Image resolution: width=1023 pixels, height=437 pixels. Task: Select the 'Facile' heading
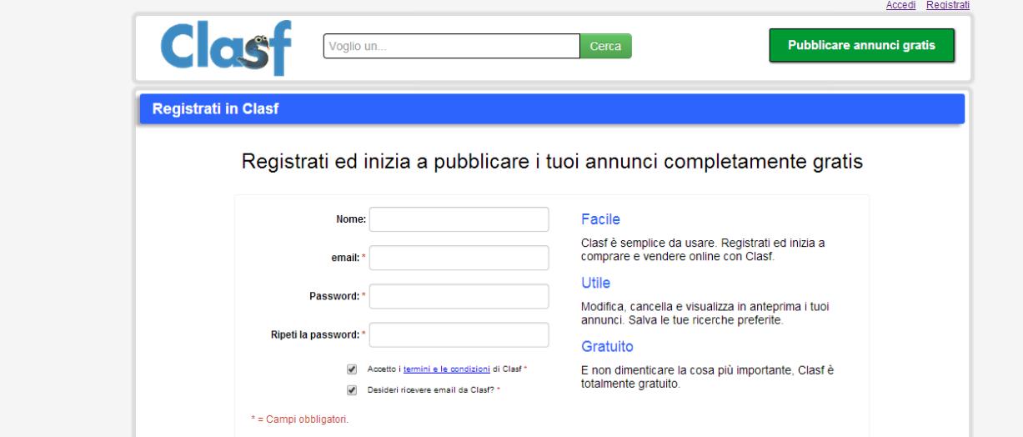tap(600, 219)
